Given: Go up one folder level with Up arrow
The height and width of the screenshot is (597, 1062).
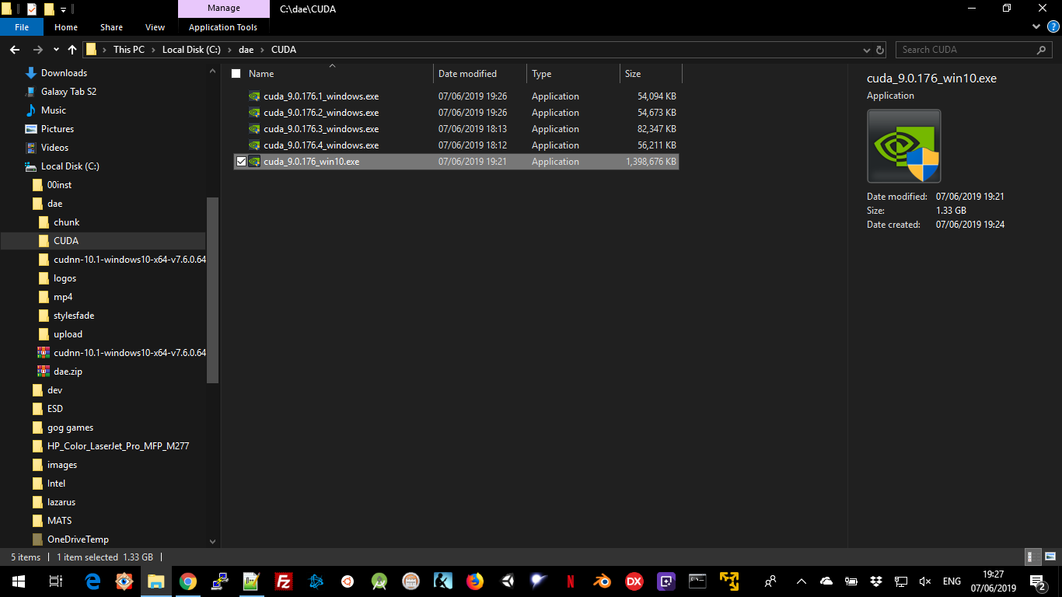Looking at the screenshot, I should [72, 50].
